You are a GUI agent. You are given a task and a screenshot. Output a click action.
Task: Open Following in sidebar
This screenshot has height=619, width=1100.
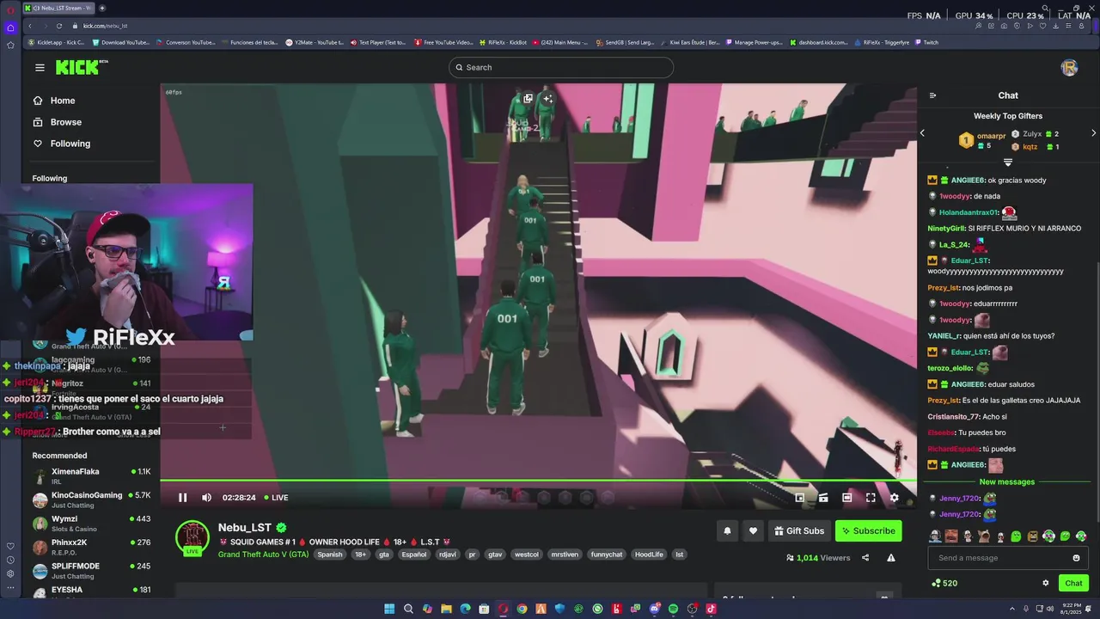pos(70,144)
